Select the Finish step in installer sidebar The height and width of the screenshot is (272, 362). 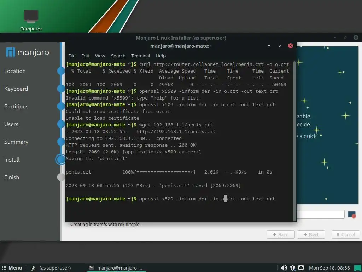pyautogui.click(x=12, y=177)
